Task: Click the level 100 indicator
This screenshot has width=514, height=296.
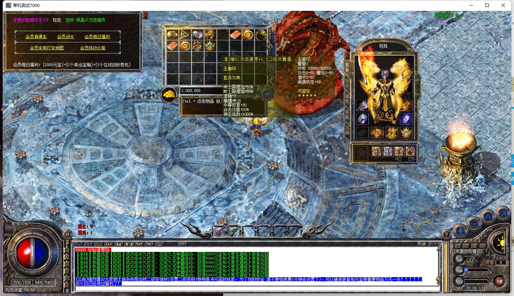Action: click(x=470, y=259)
